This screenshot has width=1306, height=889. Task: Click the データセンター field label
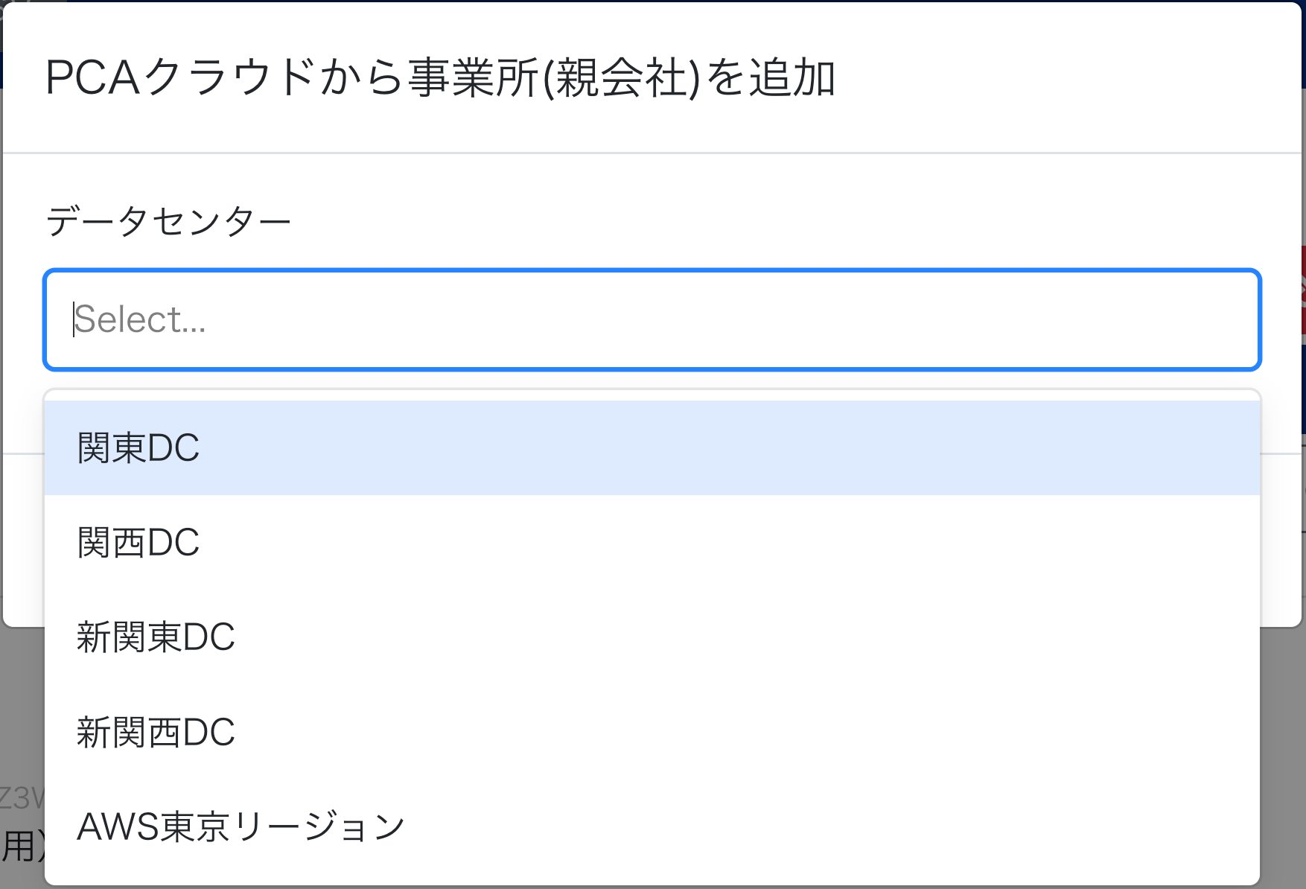pos(168,222)
